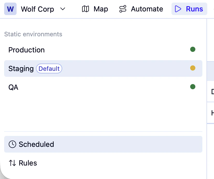This screenshot has width=214, height=179.
Task: Click the Wolf Corp "W" workspace avatar
Action: [10, 9]
